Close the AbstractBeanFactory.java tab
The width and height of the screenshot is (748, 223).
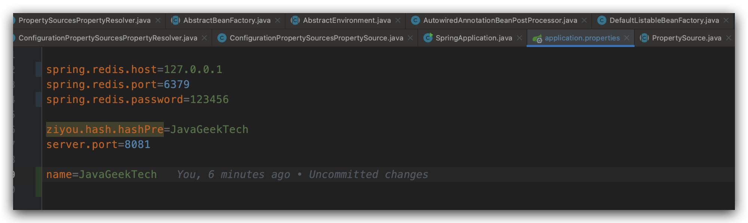pos(278,21)
